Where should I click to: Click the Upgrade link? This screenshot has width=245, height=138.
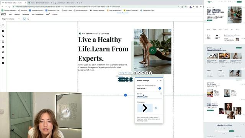(x=55, y=15)
